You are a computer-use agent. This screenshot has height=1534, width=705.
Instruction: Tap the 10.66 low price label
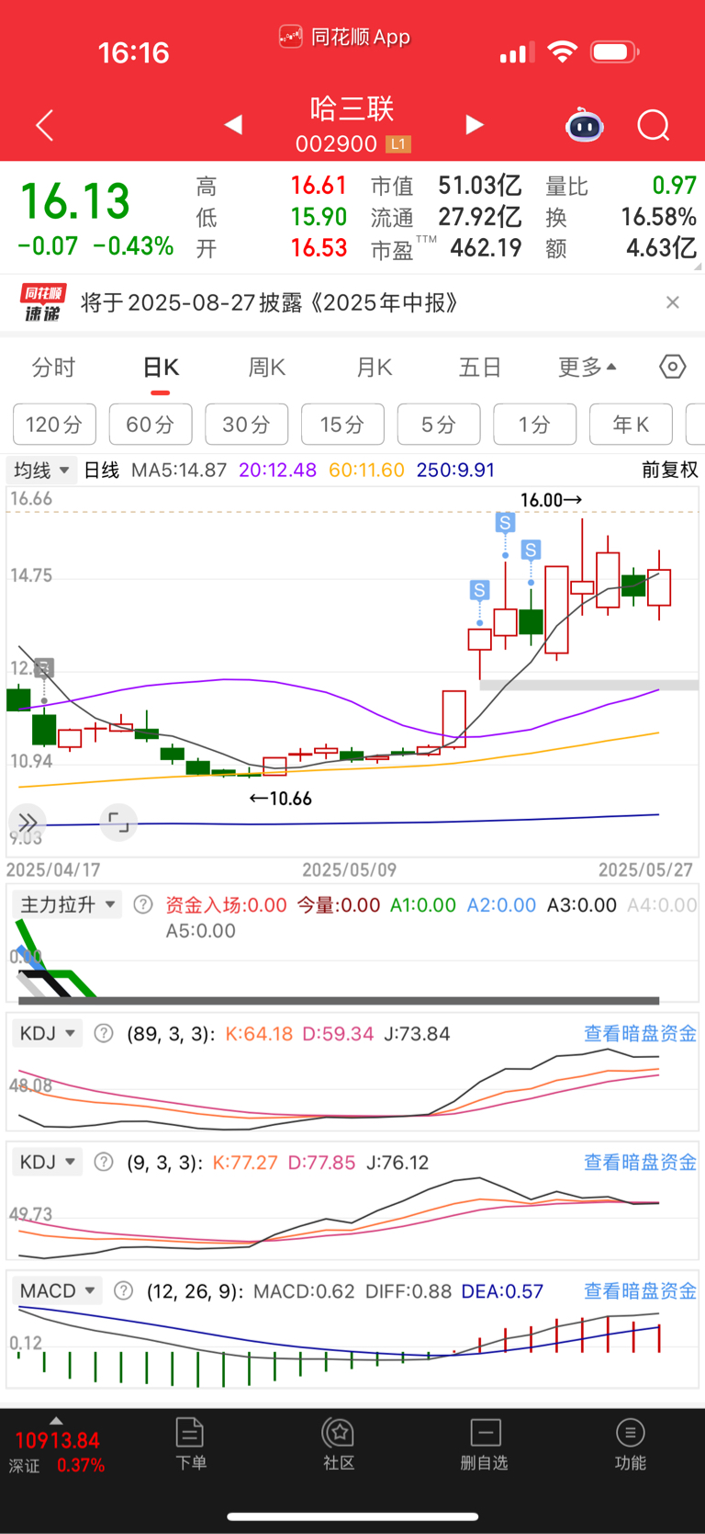(x=281, y=799)
